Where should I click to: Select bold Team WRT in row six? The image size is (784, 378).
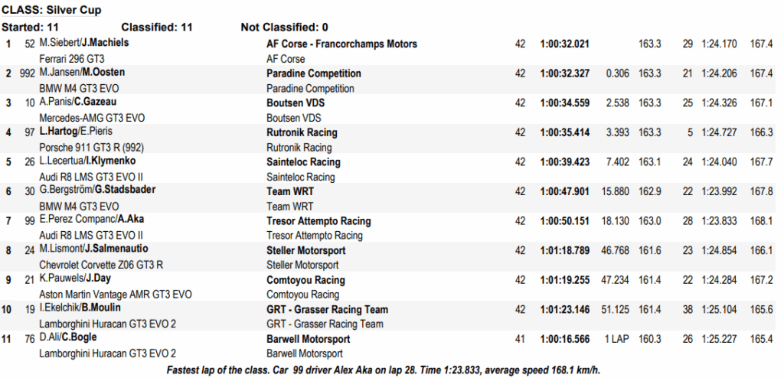290,191
